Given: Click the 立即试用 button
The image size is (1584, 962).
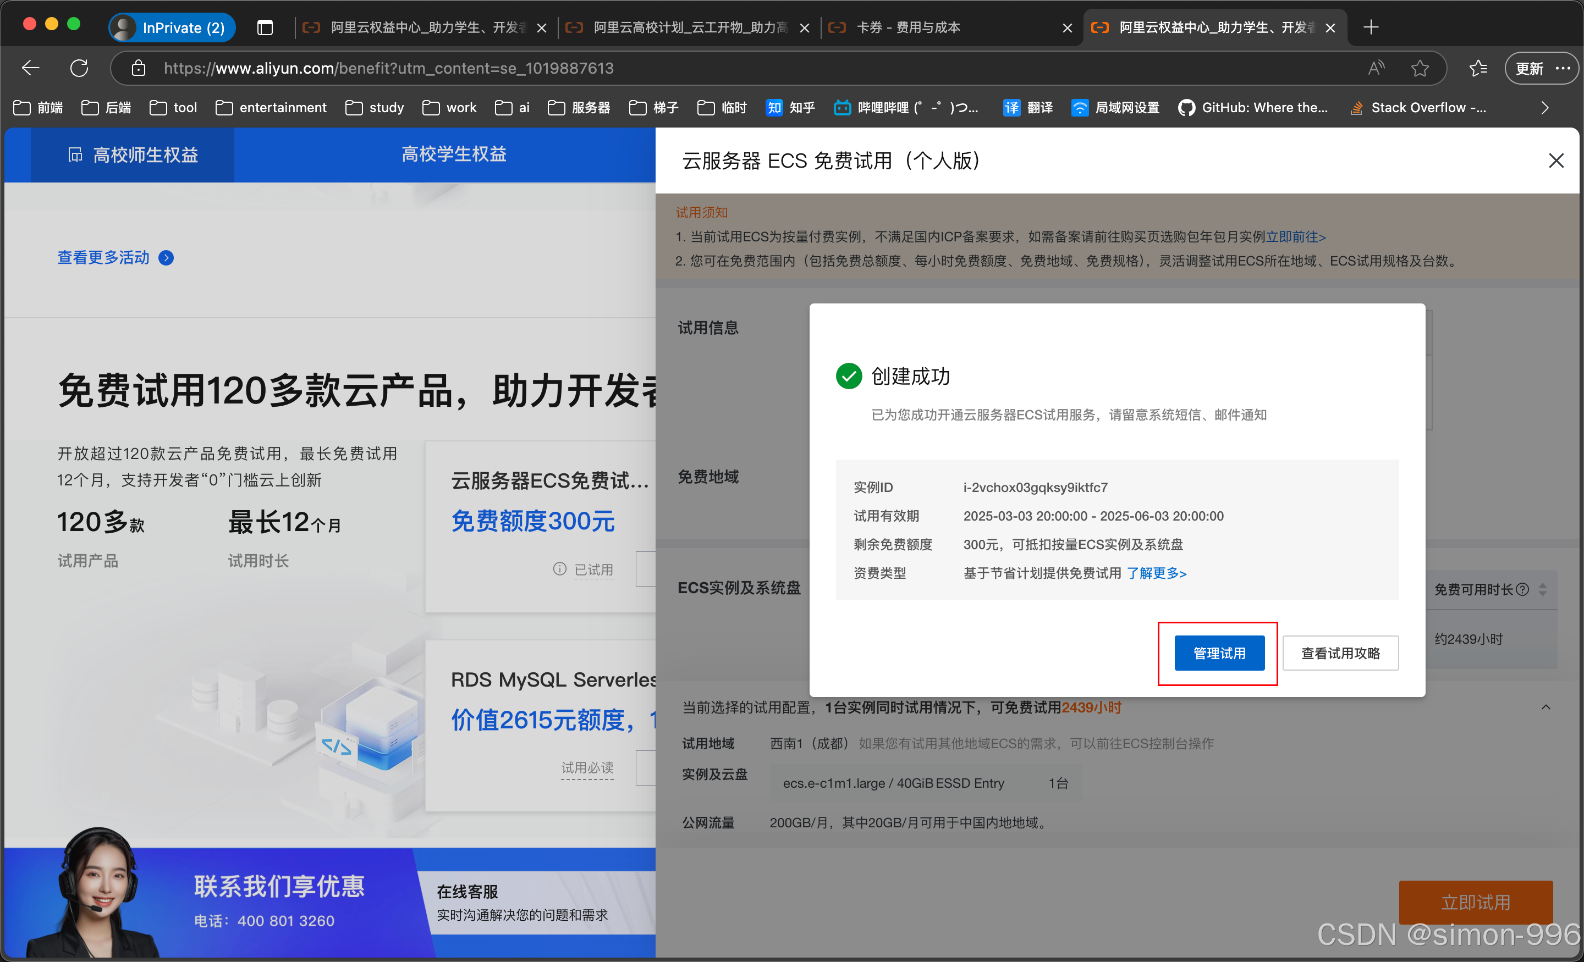Looking at the screenshot, I should click(1475, 902).
